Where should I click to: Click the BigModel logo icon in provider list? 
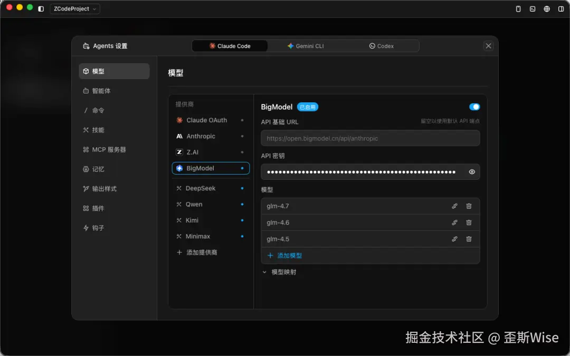coord(179,168)
